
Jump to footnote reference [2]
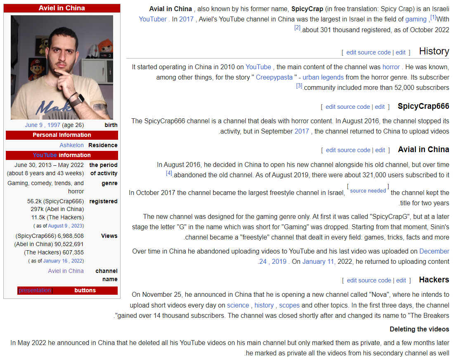pos(297,28)
